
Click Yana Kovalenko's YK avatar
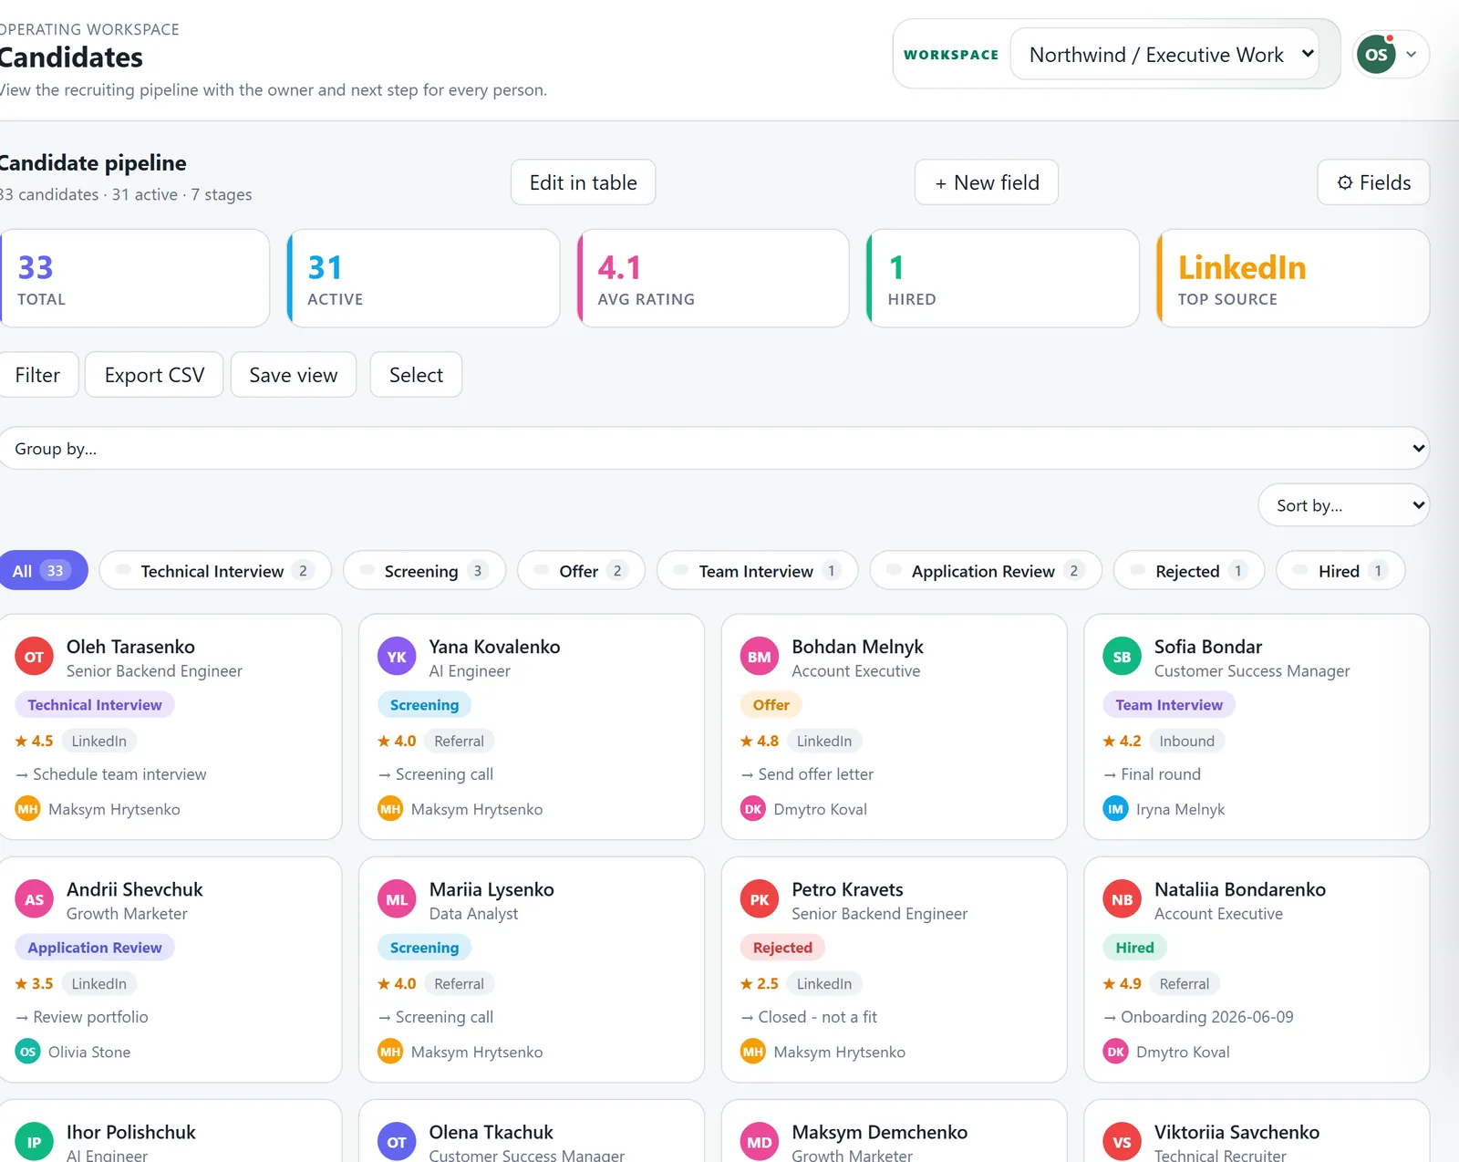[x=397, y=657]
